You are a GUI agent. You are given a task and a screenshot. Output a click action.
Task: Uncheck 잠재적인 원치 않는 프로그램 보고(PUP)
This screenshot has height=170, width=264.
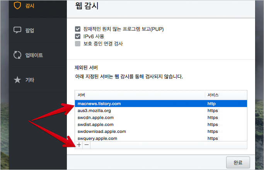point(78,29)
